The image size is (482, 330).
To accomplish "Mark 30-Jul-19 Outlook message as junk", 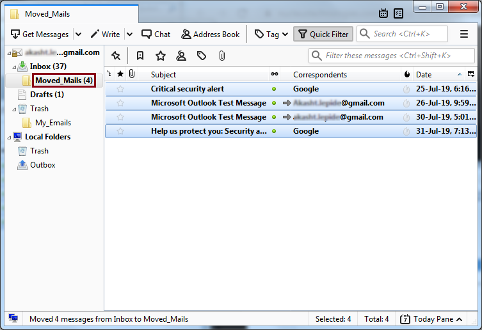I will (406, 117).
